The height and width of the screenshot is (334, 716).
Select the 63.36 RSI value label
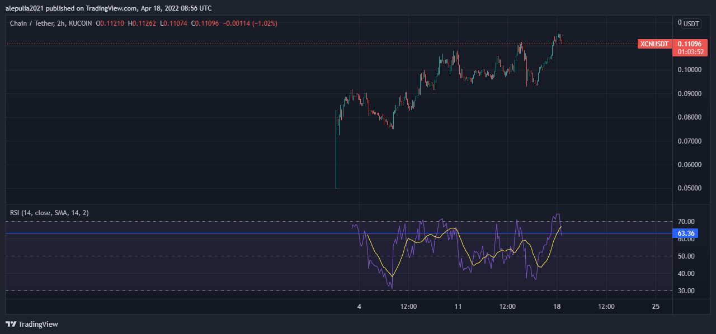pyautogui.click(x=686, y=233)
